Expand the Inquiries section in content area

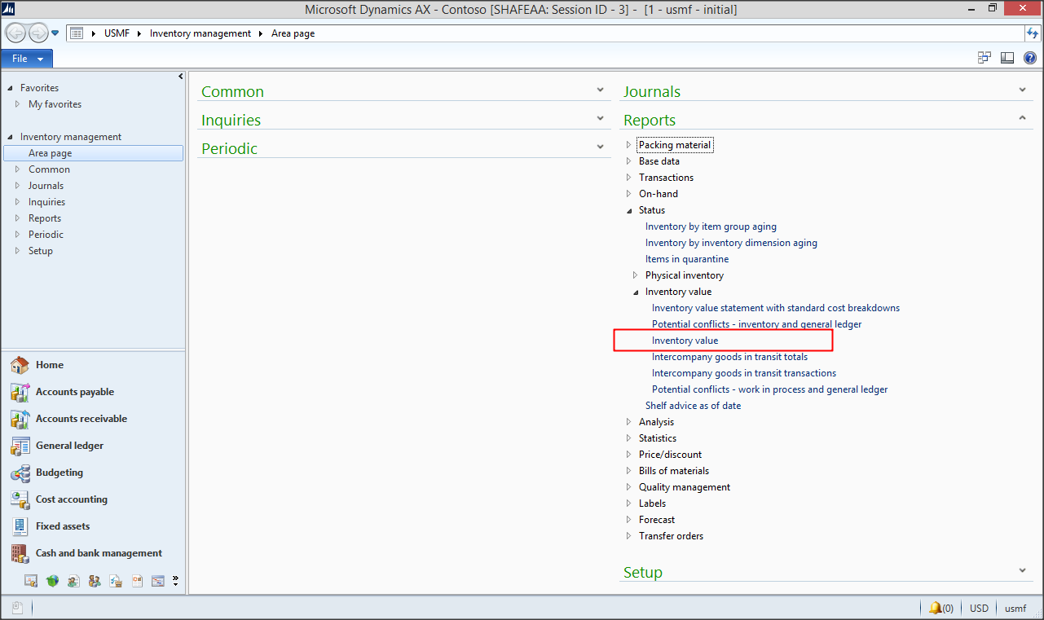tap(600, 119)
